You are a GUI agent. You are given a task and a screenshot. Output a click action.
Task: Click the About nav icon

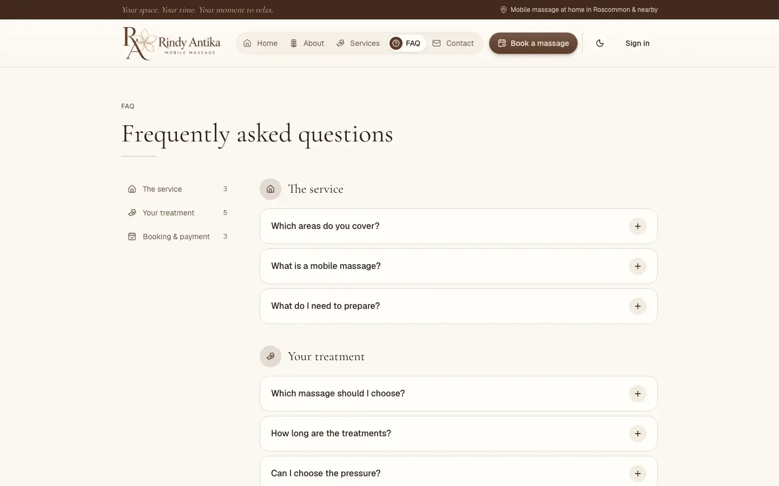[x=294, y=43]
